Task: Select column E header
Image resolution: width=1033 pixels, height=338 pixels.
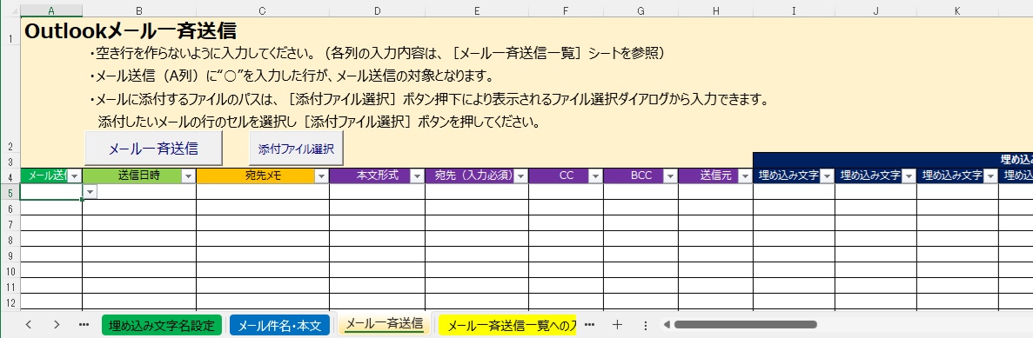Action: pos(476,10)
